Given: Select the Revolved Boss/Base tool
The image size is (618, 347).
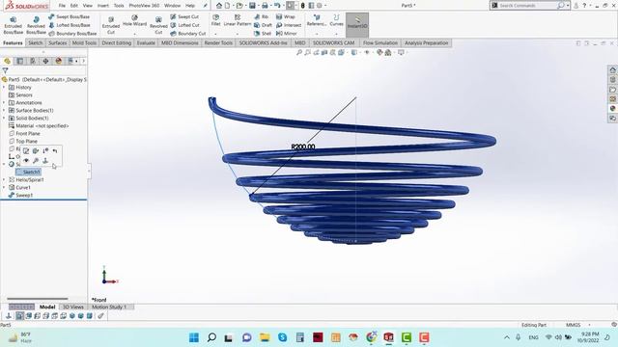Looking at the screenshot, I should 36,25.
